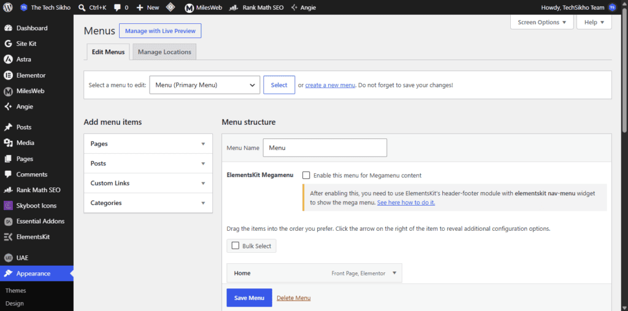Image resolution: width=628 pixels, height=311 pixels.
Task: Tick the Bulk Select checkbox
Action: pos(235,245)
